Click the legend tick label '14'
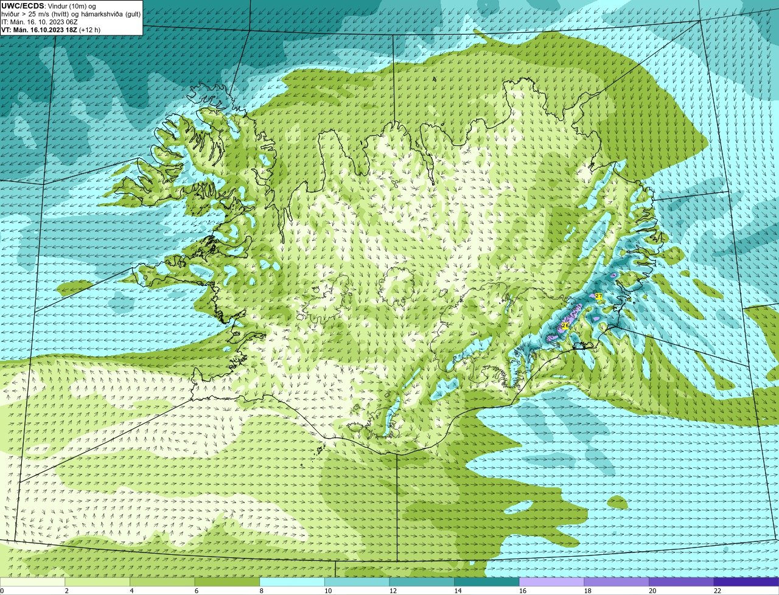This screenshot has height=595, width=779. coord(458,591)
